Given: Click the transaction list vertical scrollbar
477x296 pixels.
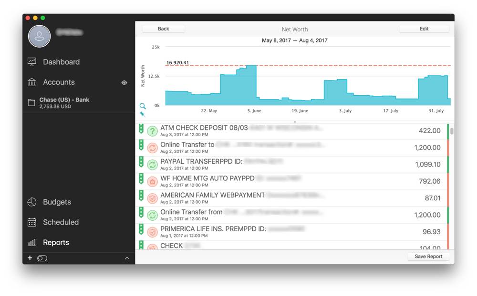Looking at the screenshot, I should coord(451,131).
